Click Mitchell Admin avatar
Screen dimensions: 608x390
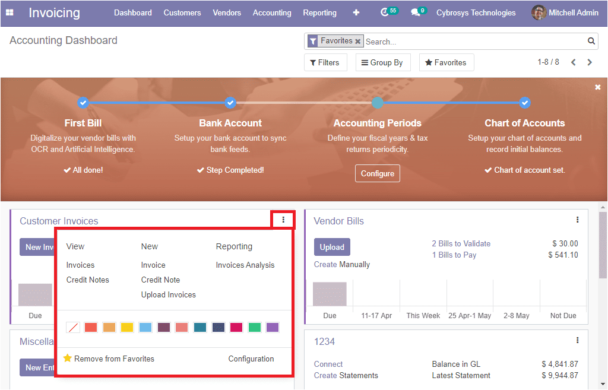pyautogui.click(x=539, y=12)
